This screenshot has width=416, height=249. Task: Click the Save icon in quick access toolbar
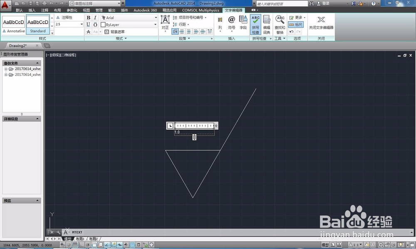tap(30, 3)
